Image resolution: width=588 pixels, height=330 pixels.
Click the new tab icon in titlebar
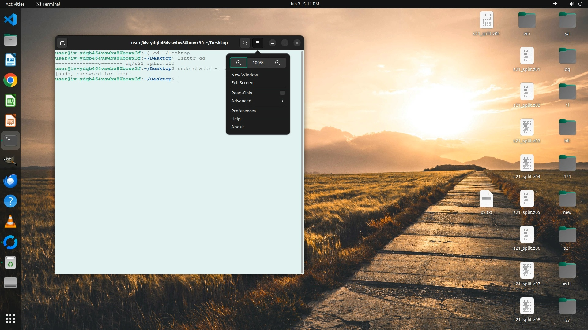(62, 43)
